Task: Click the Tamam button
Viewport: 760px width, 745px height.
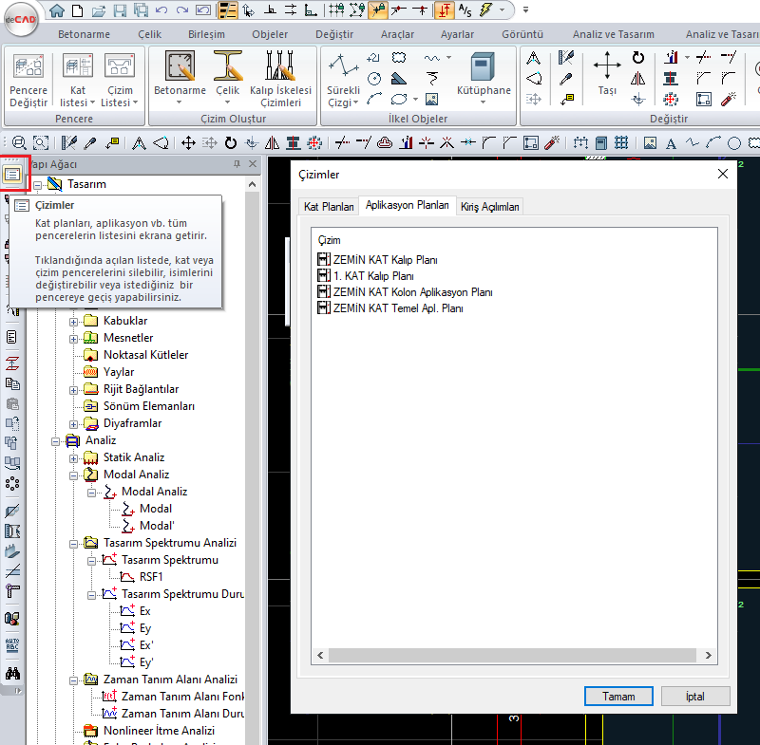Action: tap(618, 696)
